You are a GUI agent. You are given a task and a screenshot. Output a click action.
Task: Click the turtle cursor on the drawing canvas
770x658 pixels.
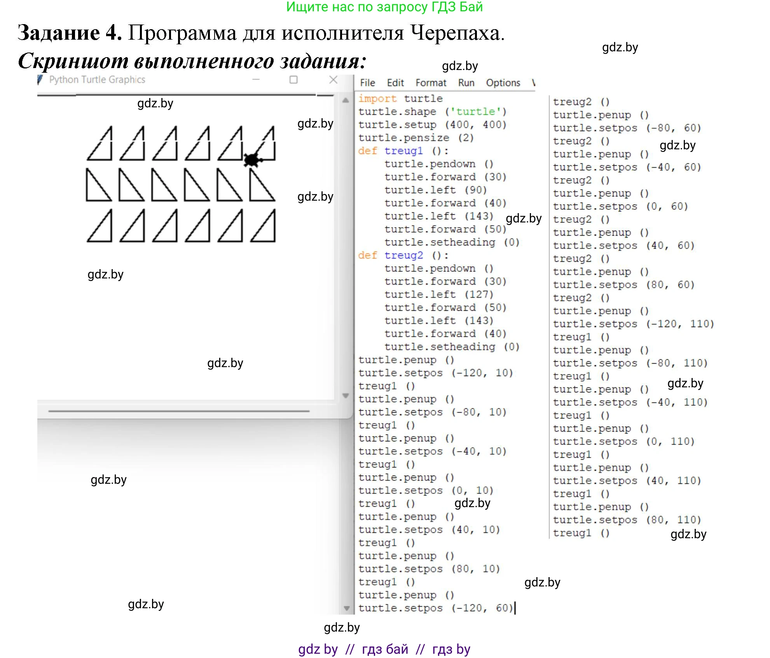click(x=253, y=159)
